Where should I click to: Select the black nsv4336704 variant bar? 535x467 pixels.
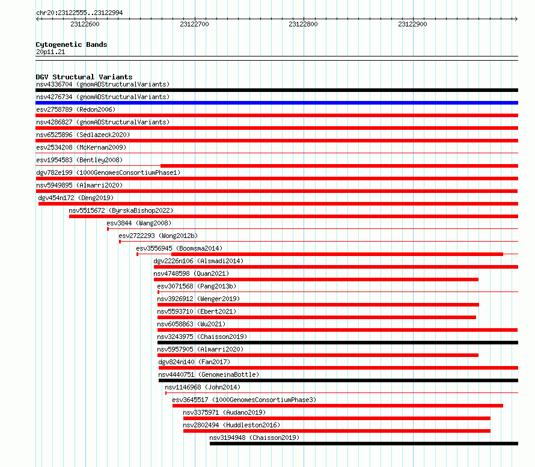(x=277, y=90)
